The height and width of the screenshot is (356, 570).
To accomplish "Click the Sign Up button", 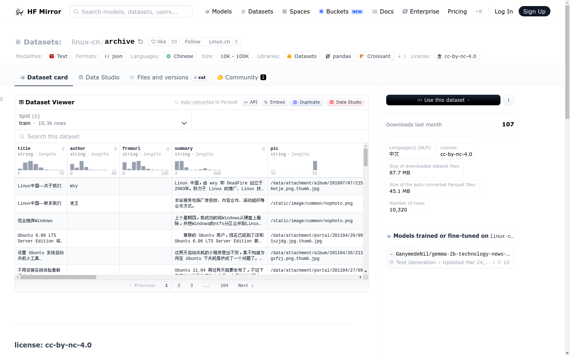I will (534, 11).
